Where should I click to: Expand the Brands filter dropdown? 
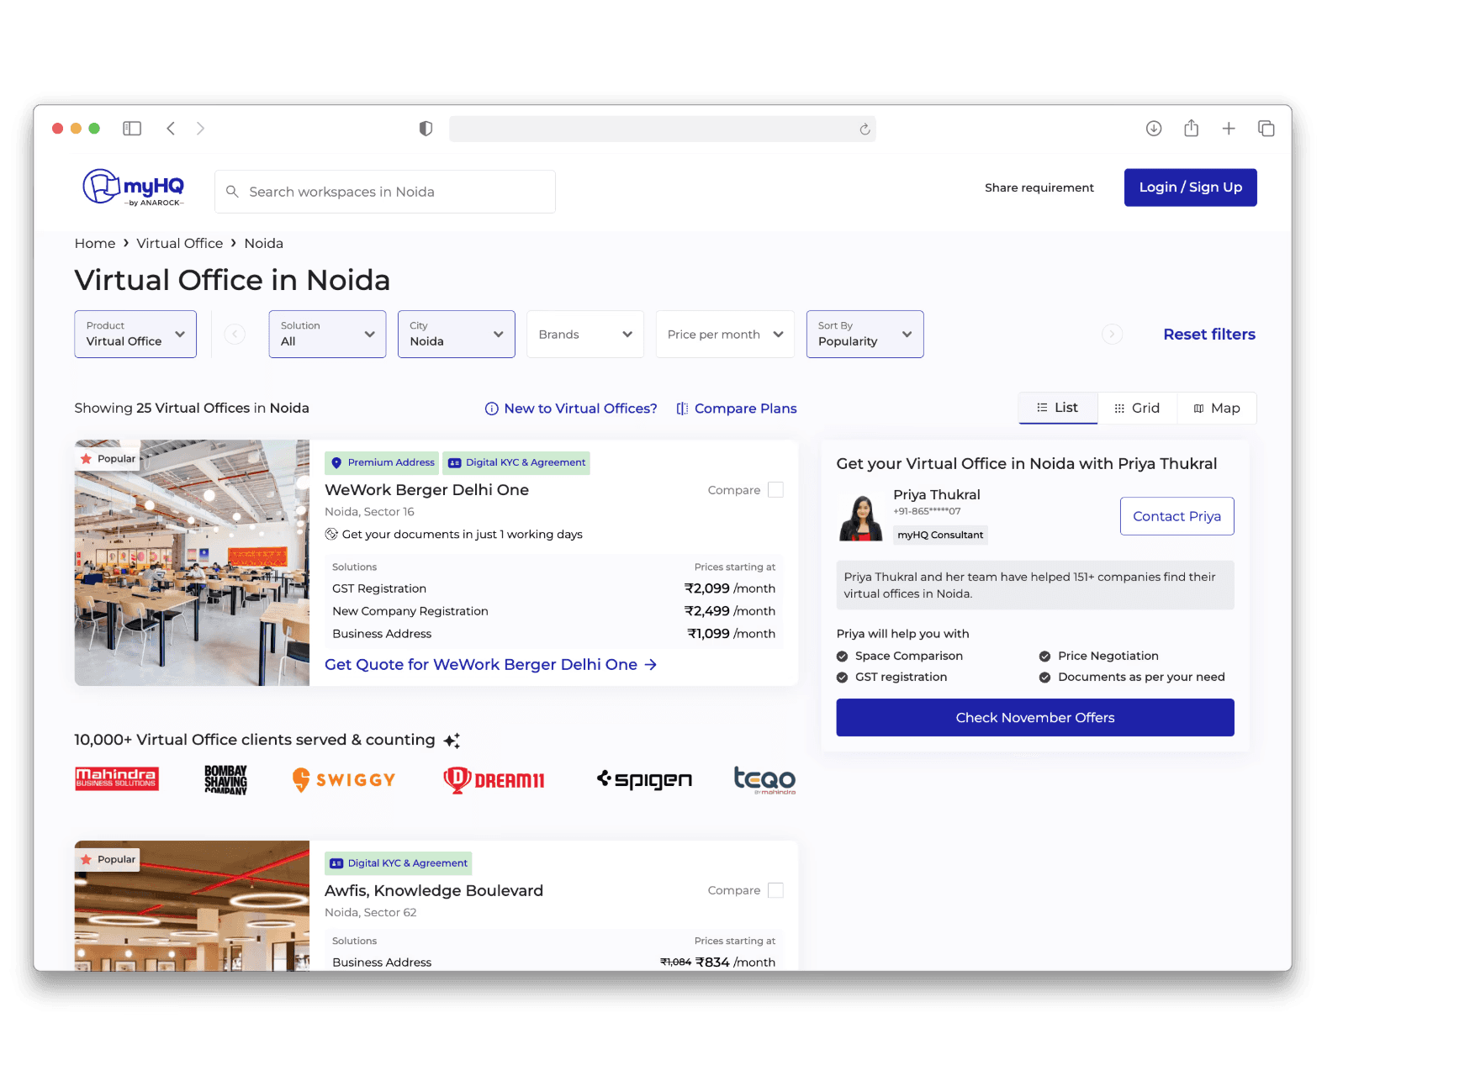coord(585,335)
